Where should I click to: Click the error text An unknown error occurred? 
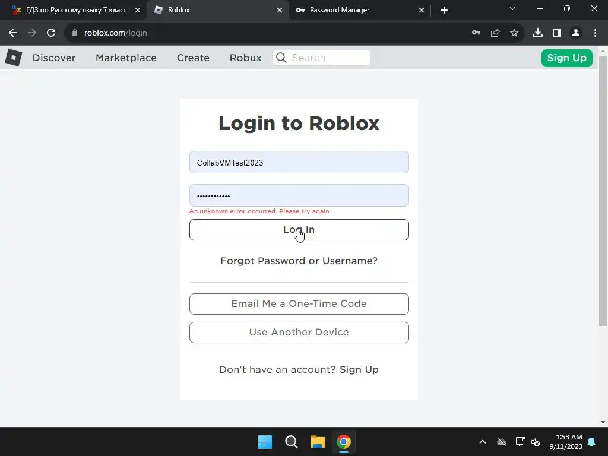260,211
